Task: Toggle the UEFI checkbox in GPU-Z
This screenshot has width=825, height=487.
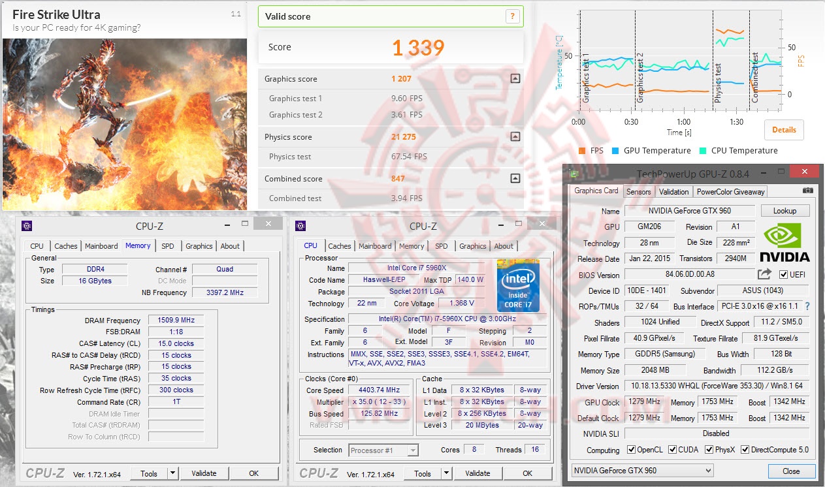Action: [783, 274]
